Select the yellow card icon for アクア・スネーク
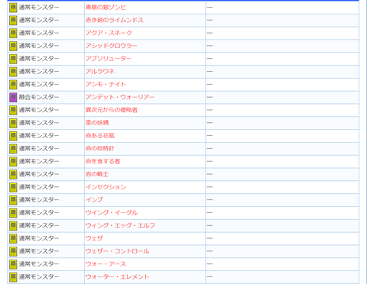 click(13, 33)
